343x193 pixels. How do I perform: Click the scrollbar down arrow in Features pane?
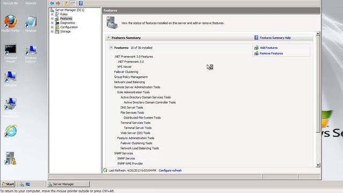(318, 165)
